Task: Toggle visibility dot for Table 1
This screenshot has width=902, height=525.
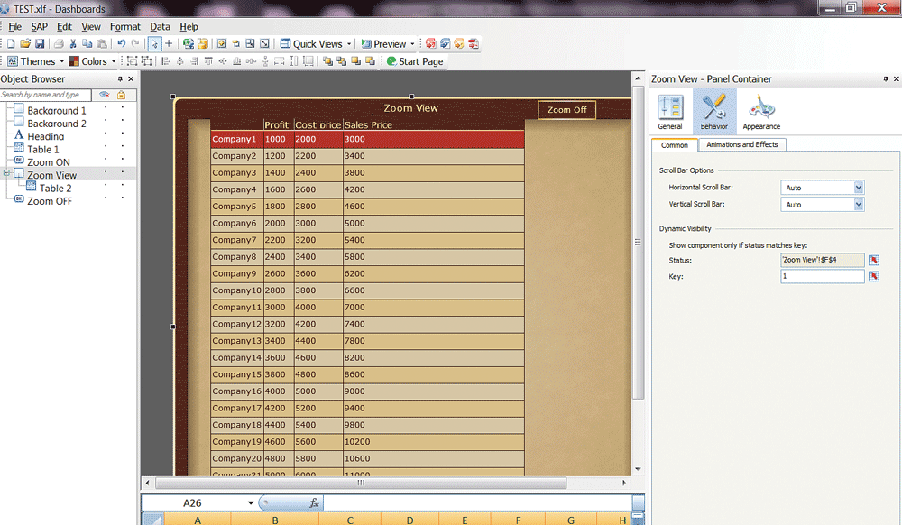Action: coord(106,149)
